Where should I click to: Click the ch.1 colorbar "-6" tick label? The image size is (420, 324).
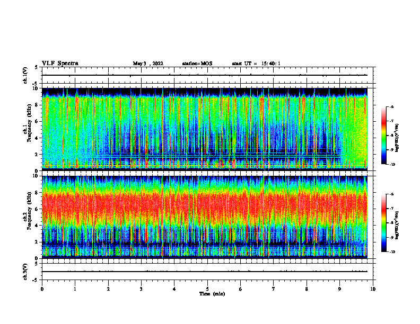tap(391, 106)
